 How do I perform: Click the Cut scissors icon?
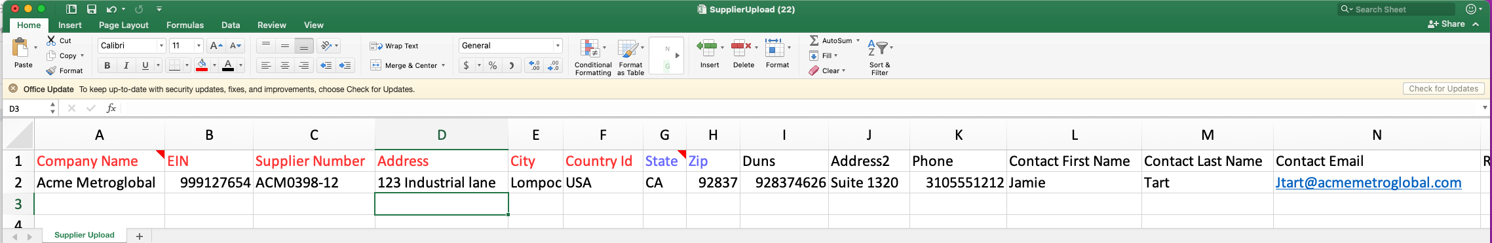coord(51,40)
